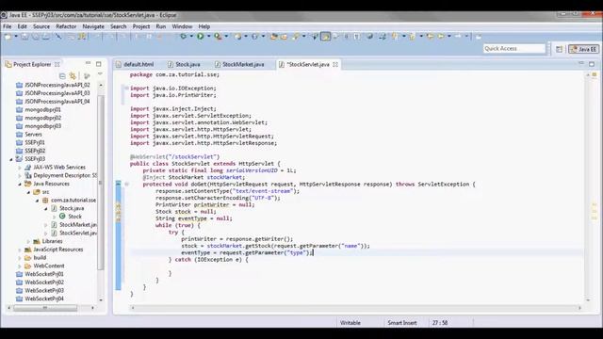Click the Back navigation arrow
Screen dimensions: 603x339
point(441,37)
